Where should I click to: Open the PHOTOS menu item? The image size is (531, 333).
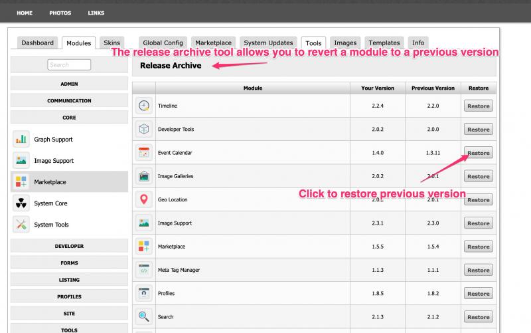coord(60,13)
